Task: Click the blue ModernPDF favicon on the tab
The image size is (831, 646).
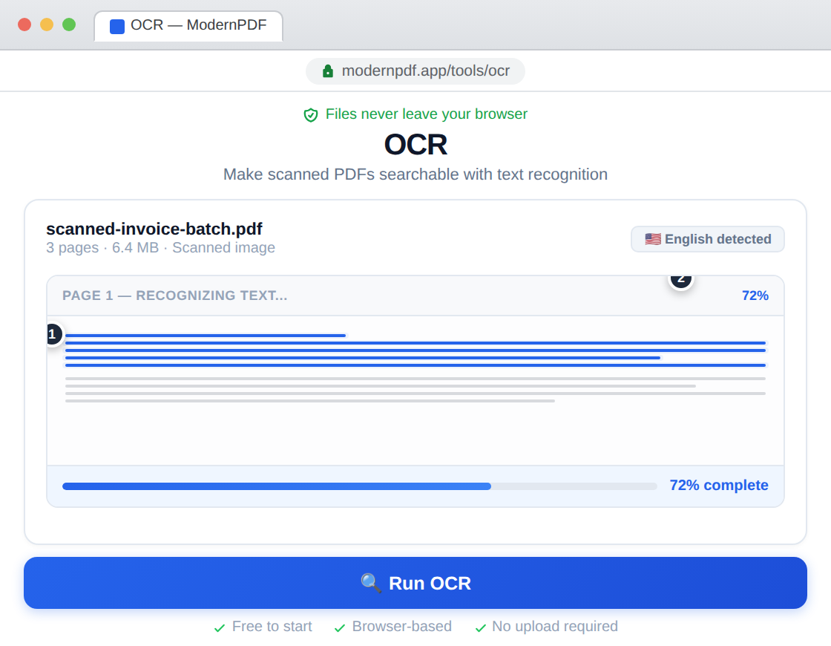Action: (x=116, y=26)
